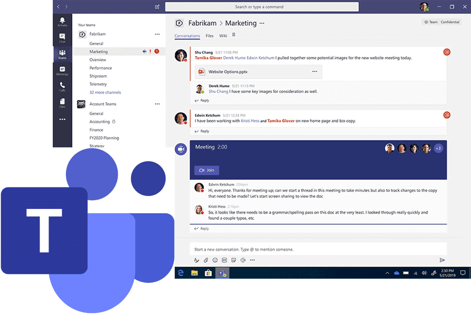Select General channel under Account Teams
The image size is (471, 314).
point(97,113)
